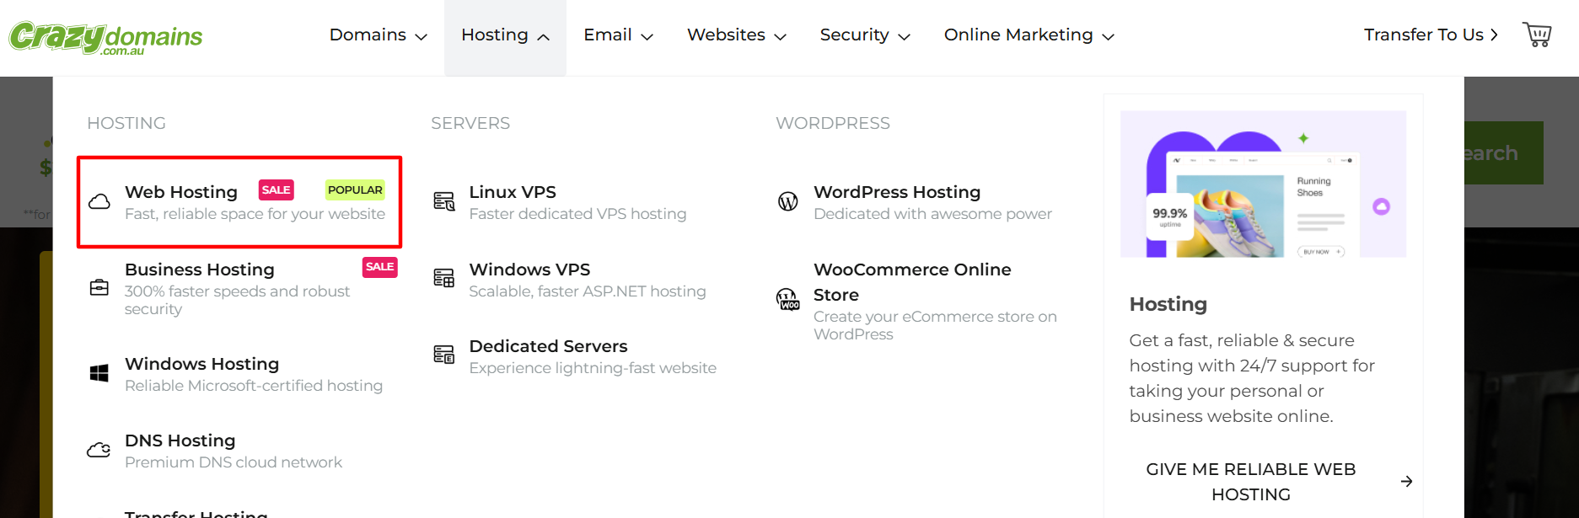This screenshot has height=518, width=1579.
Task: Click the cloud icon beside DNS Hosting
Action: tap(99, 450)
